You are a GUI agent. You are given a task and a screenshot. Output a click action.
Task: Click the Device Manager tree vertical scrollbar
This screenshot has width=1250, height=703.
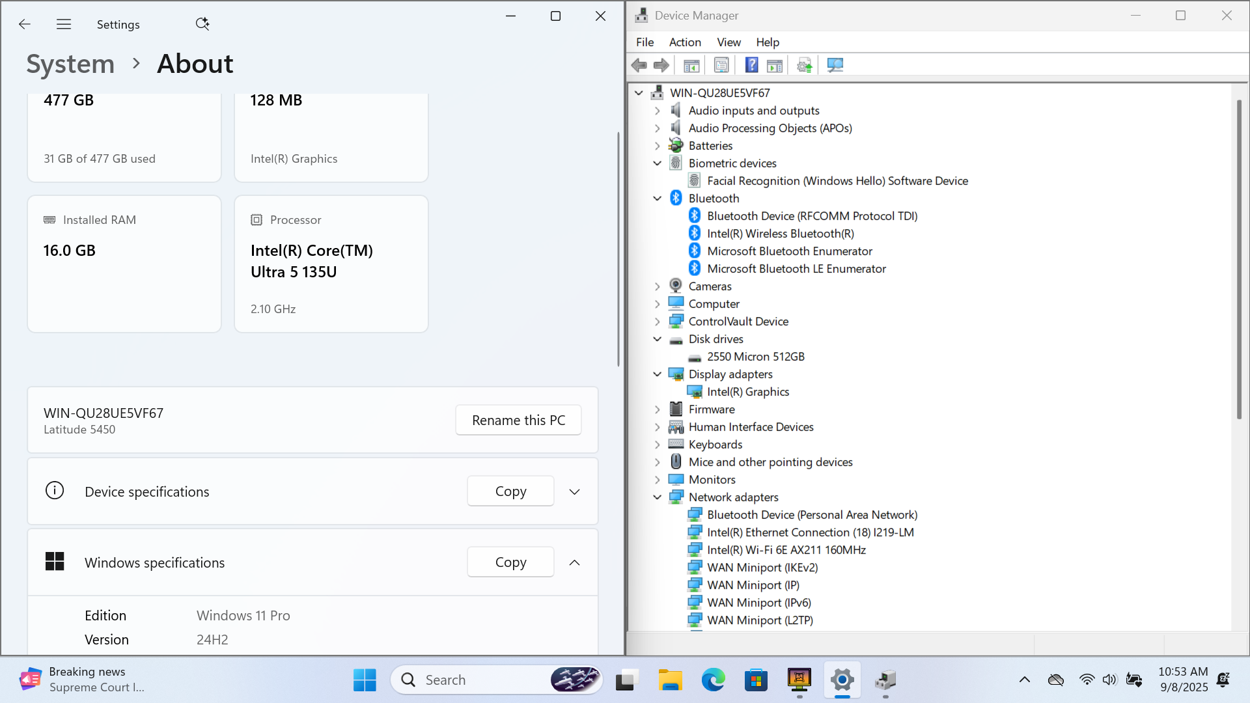pyautogui.click(x=1239, y=259)
